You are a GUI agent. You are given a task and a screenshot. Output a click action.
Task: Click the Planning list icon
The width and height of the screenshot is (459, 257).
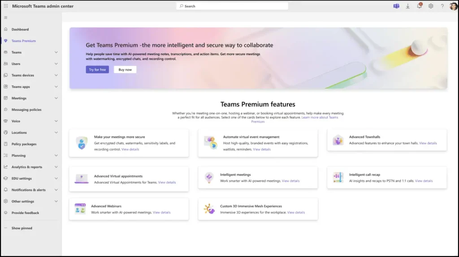tap(5, 156)
